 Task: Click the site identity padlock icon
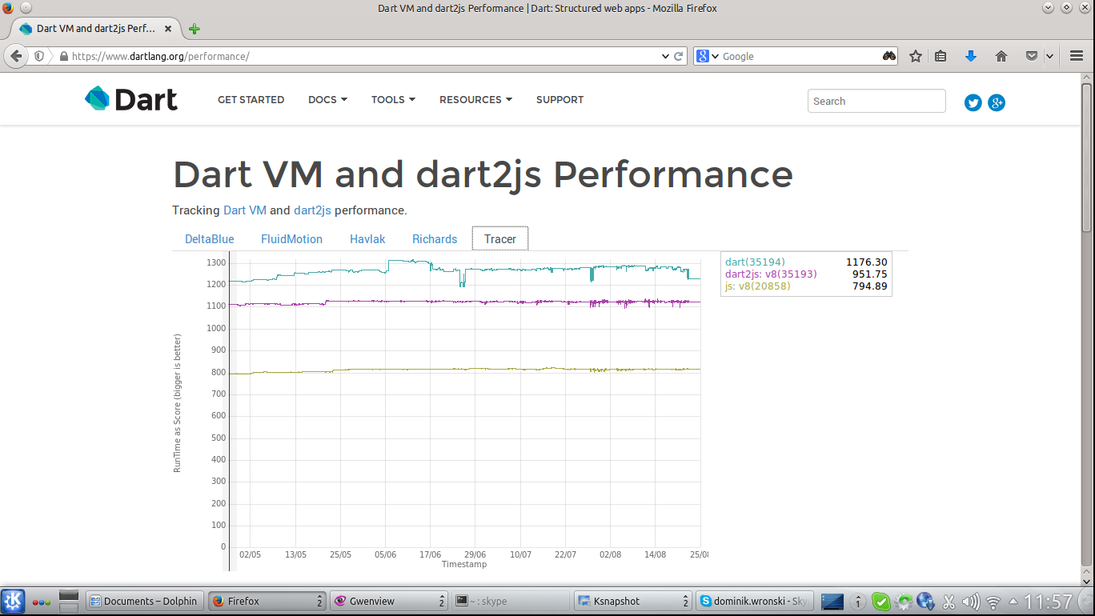point(64,57)
